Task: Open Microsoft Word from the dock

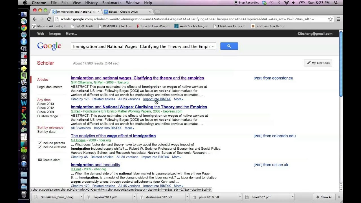Action: (x=24, y=103)
